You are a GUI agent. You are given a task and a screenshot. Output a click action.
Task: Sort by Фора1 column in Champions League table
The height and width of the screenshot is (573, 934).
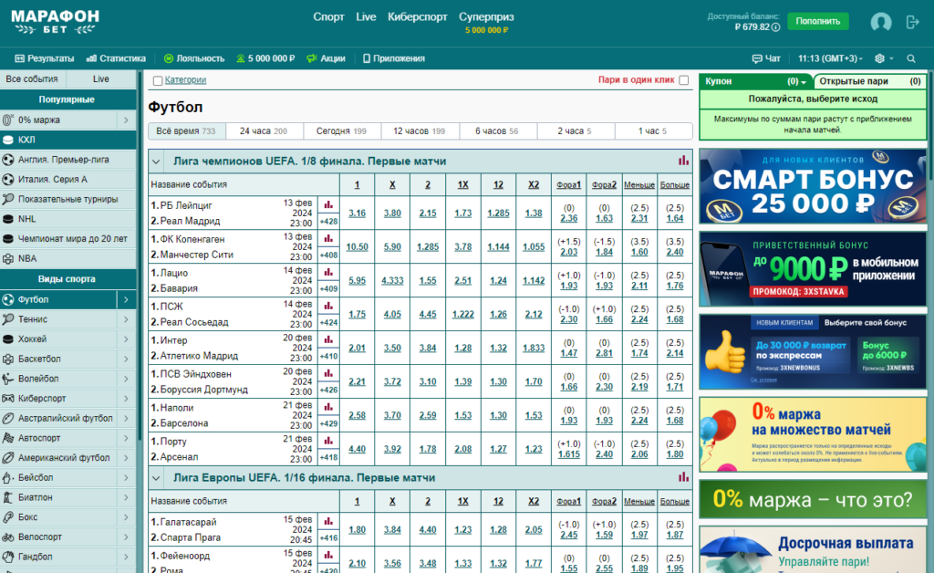click(x=568, y=184)
